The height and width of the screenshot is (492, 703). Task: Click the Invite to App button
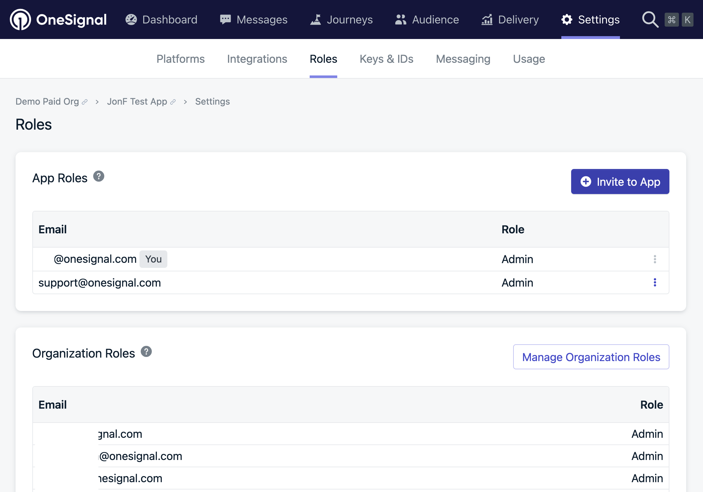pos(620,182)
